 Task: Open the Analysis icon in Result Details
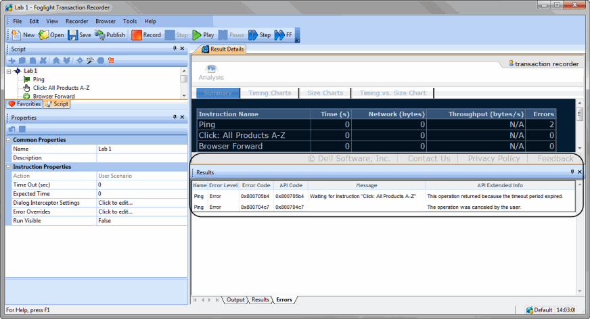(x=211, y=72)
